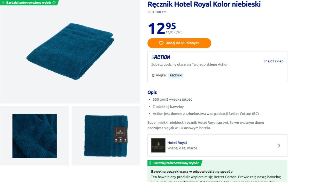Click the heart icon in the favorites button
The width and height of the screenshot is (312, 182).
click(161, 43)
